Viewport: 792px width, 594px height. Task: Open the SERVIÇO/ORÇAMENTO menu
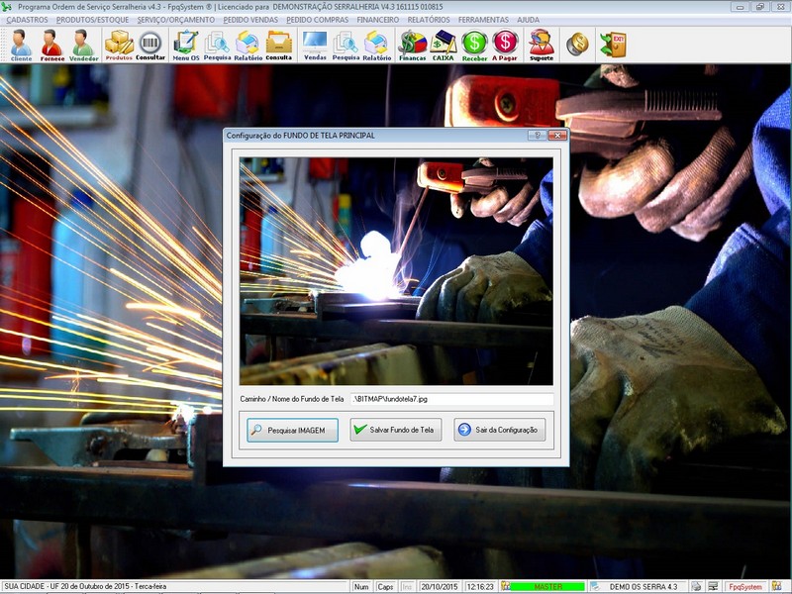[x=176, y=20]
